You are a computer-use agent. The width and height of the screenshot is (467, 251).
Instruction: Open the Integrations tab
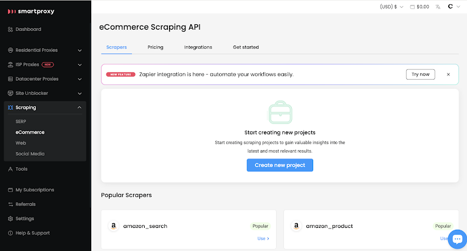click(x=198, y=47)
